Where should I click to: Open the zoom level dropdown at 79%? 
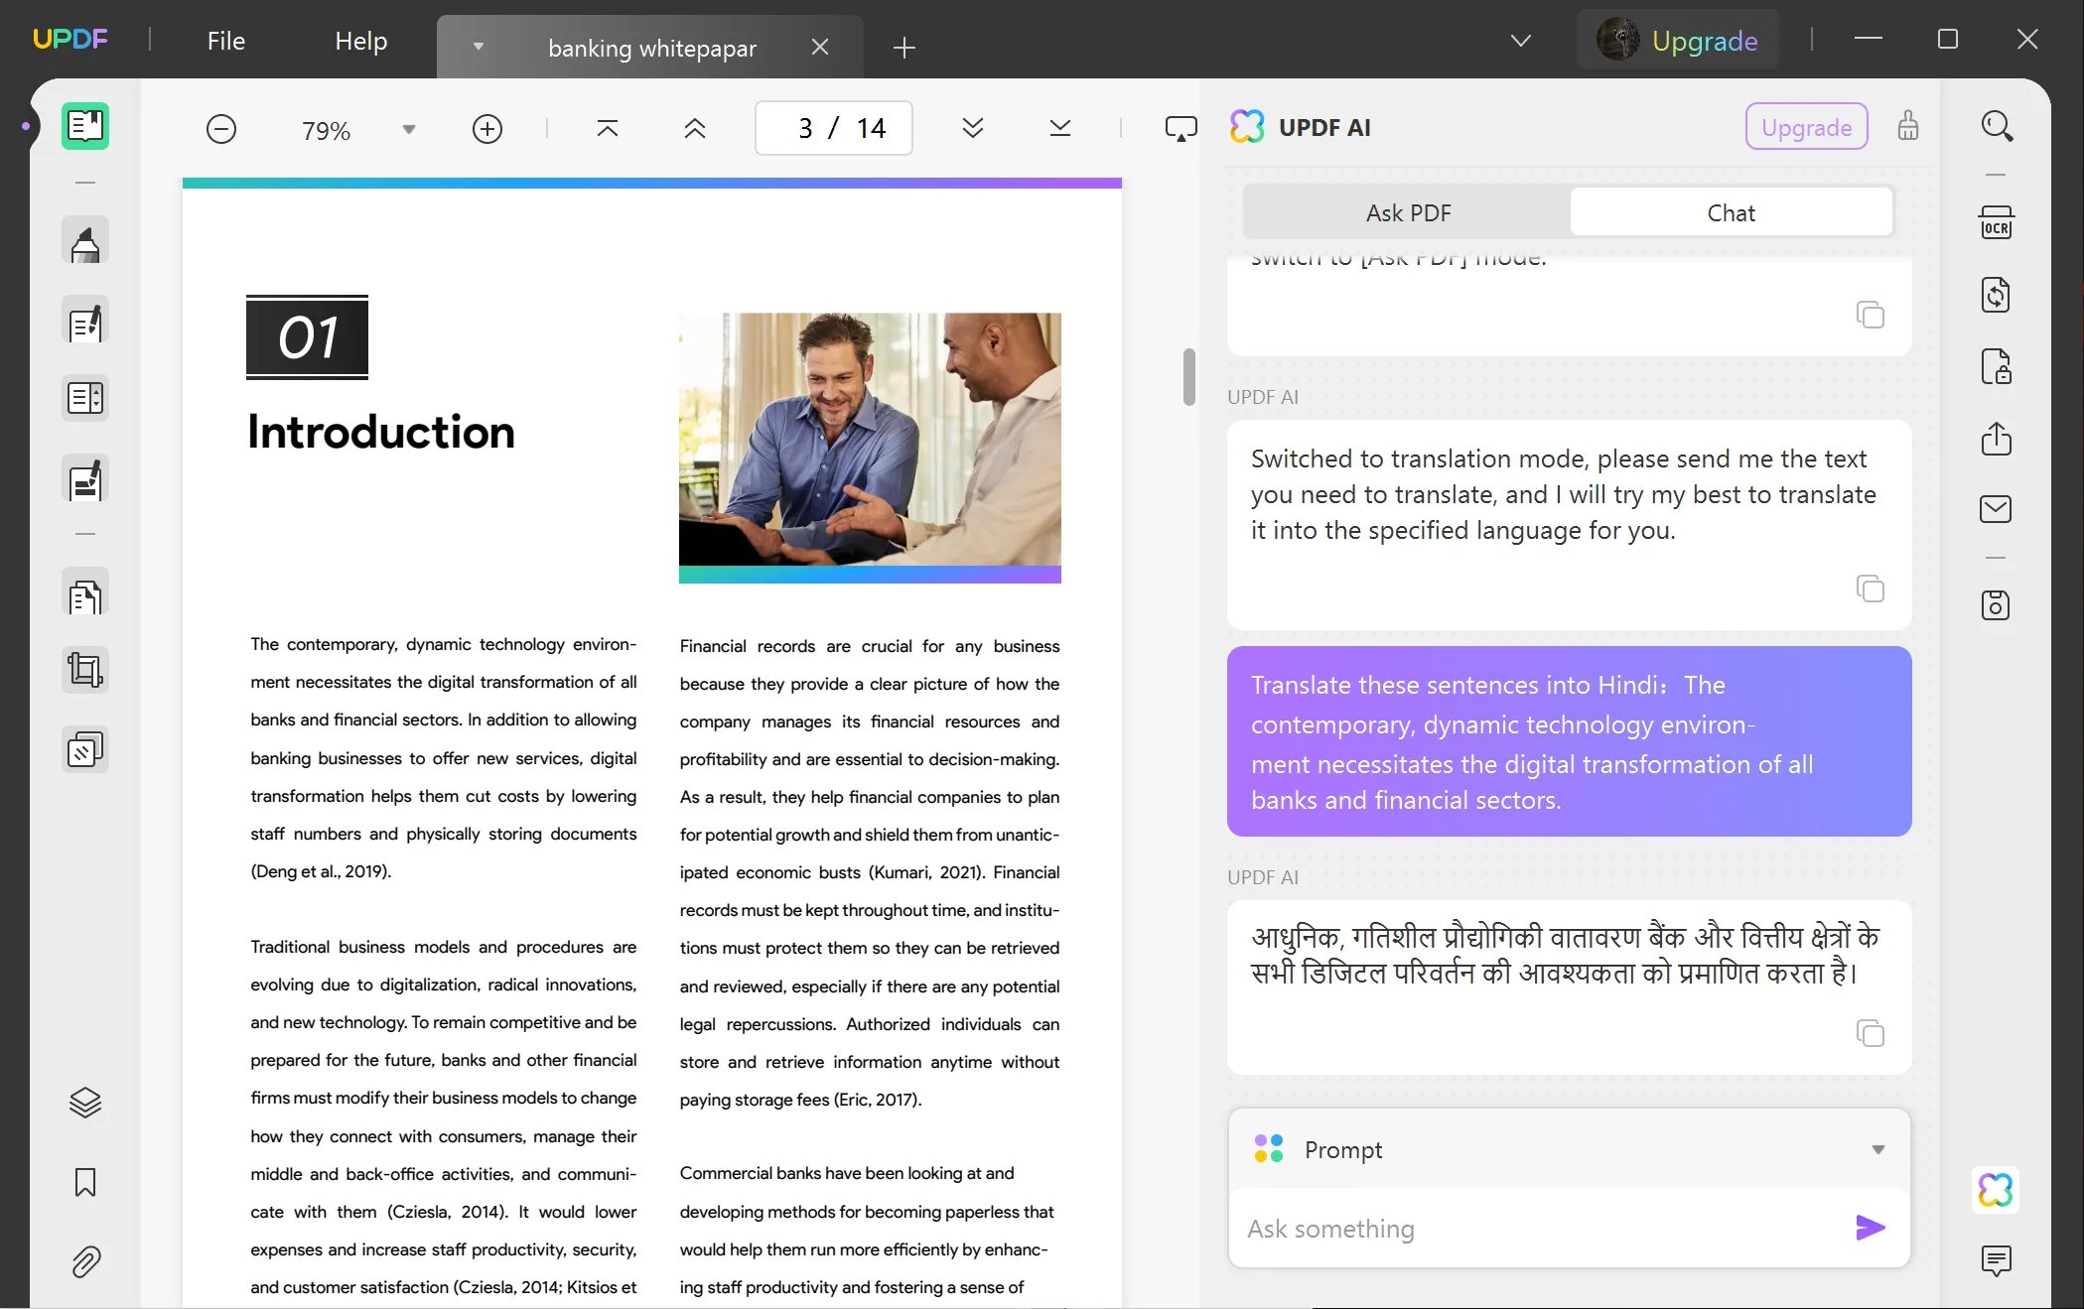click(x=406, y=128)
